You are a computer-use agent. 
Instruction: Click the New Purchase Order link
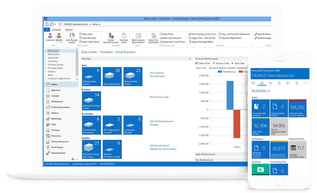[159, 97]
